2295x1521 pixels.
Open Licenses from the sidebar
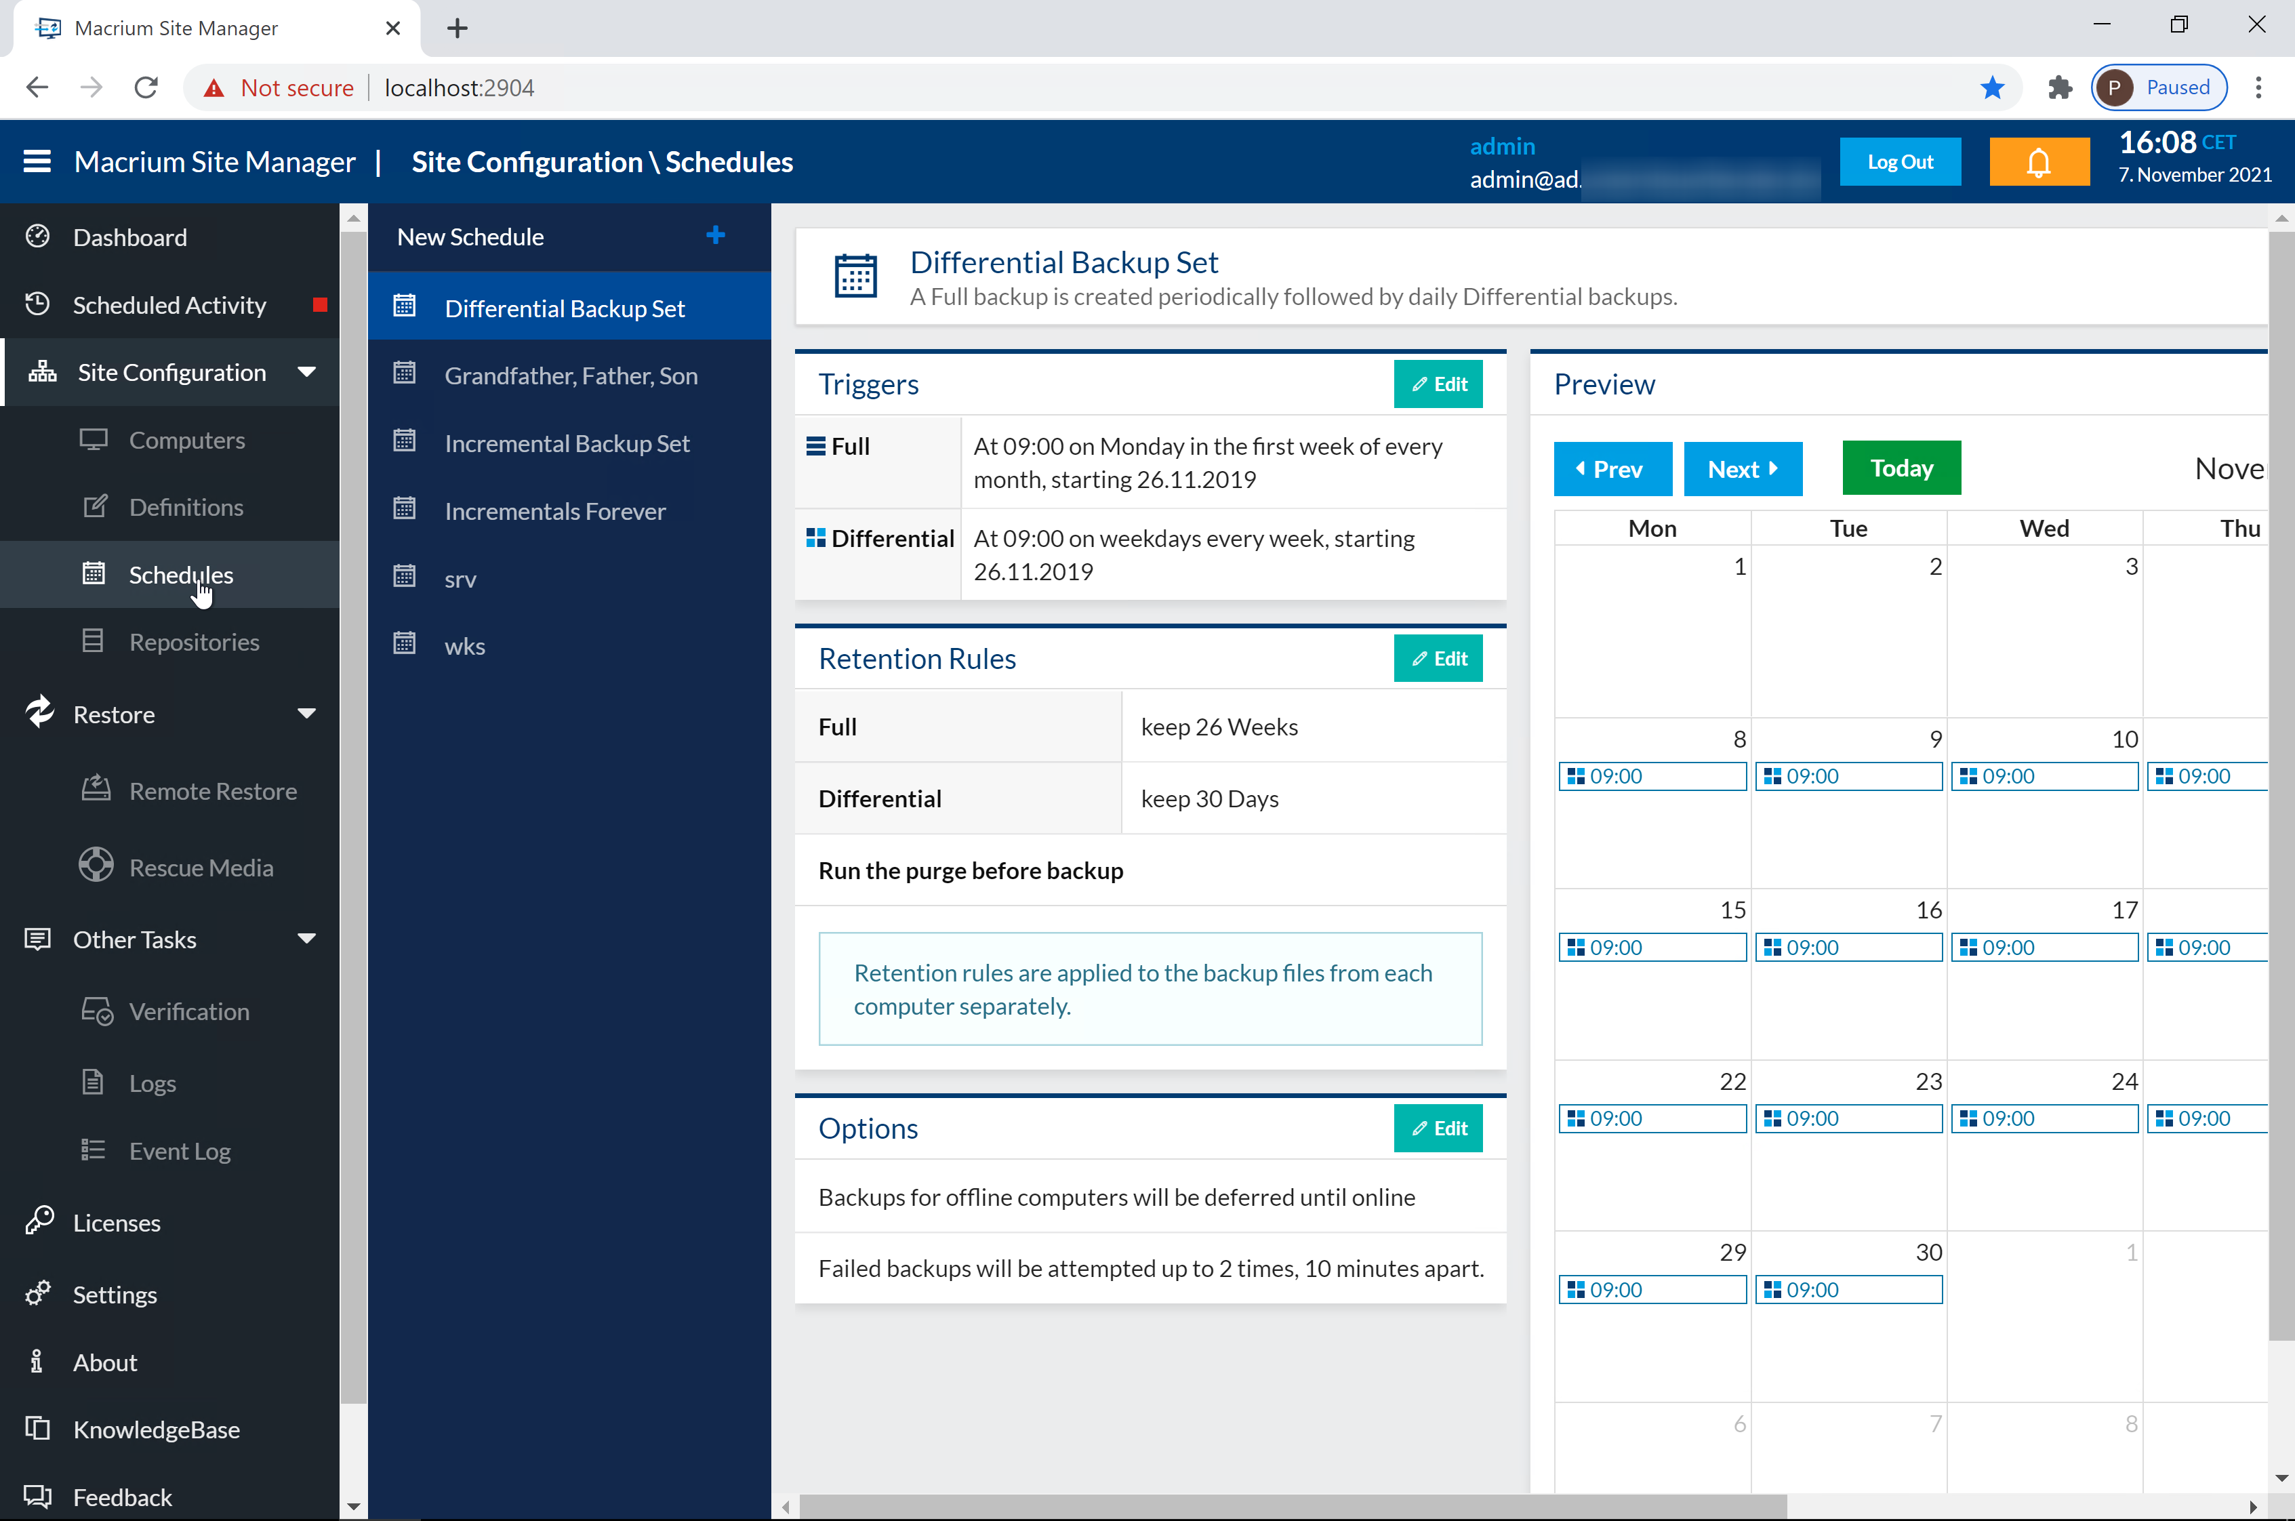117,1222
